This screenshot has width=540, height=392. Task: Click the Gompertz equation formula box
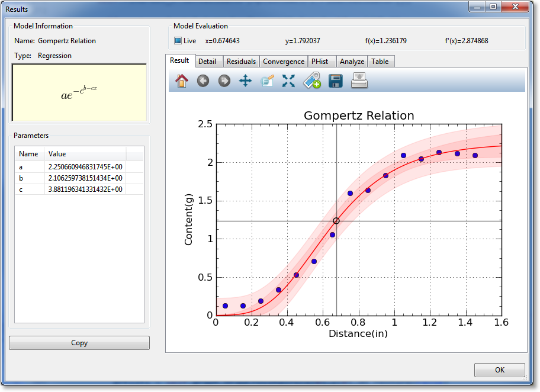[x=79, y=92]
